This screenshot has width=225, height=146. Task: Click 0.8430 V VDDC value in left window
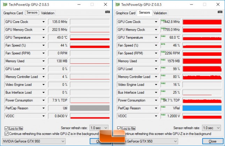click(58, 116)
